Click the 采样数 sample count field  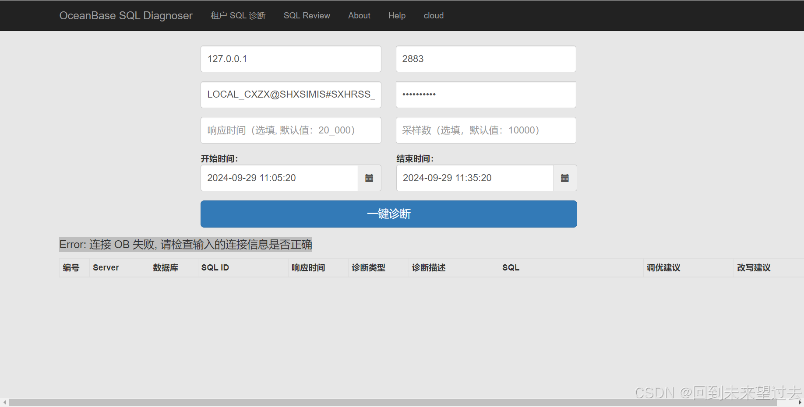point(485,130)
